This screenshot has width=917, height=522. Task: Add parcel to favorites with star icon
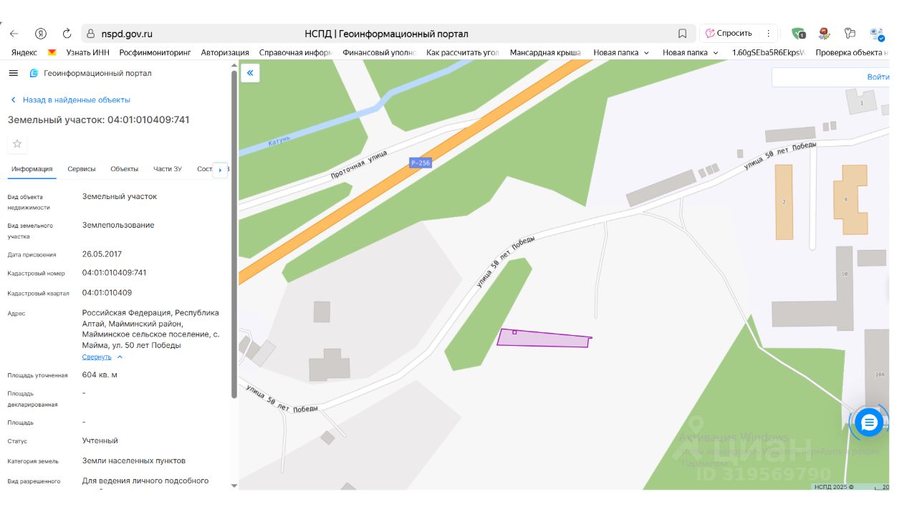(x=17, y=144)
